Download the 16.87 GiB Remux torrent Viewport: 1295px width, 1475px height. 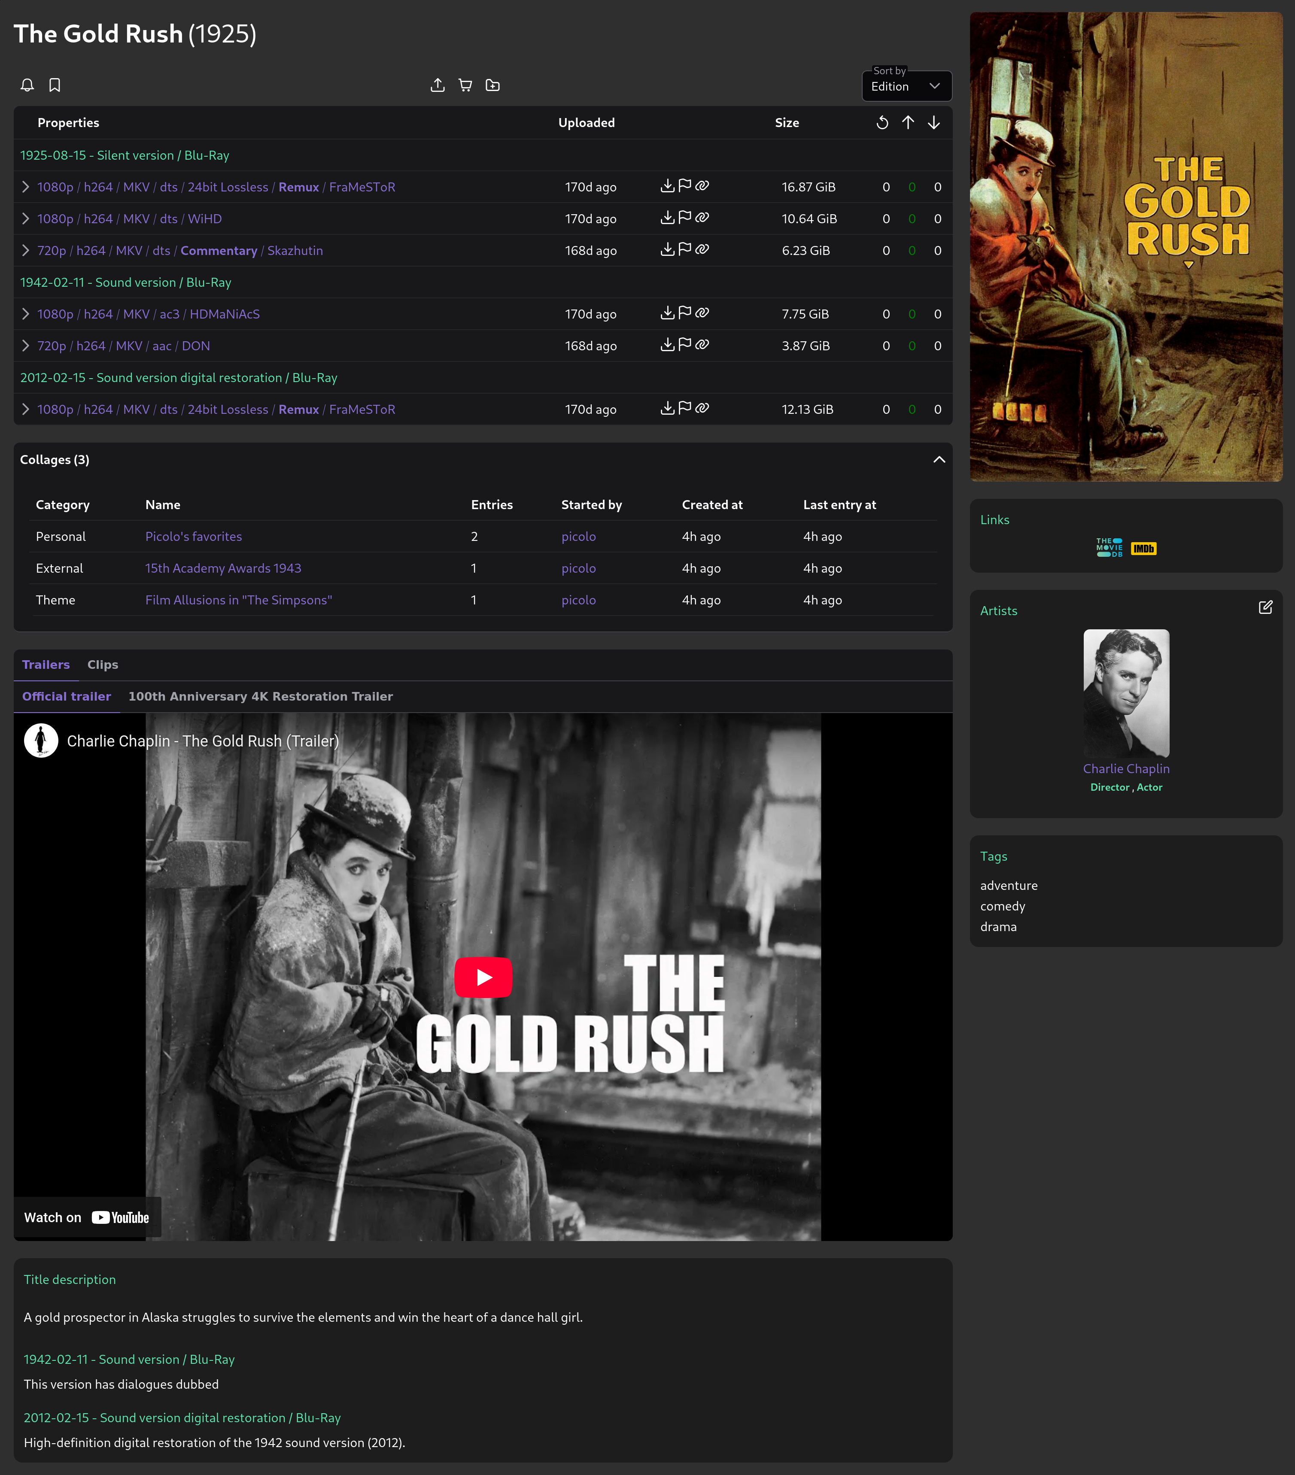(x=667, y=186)
